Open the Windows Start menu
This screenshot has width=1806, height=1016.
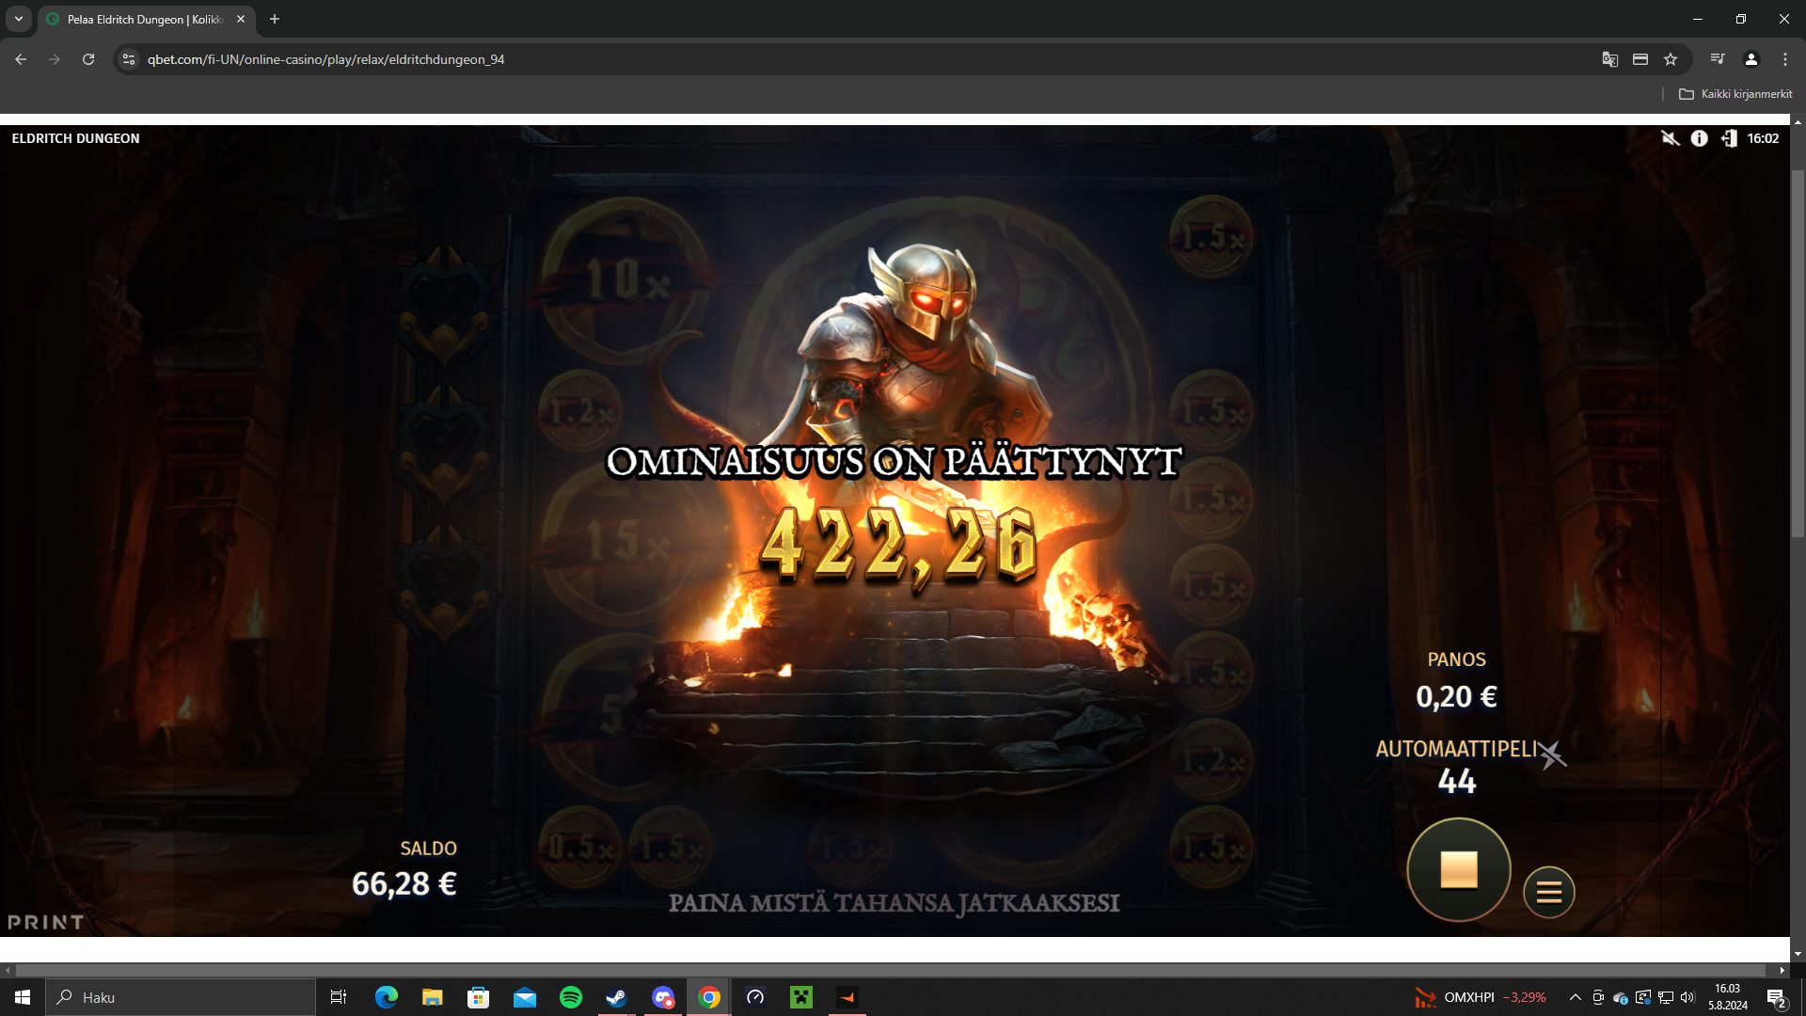(23, 997)
